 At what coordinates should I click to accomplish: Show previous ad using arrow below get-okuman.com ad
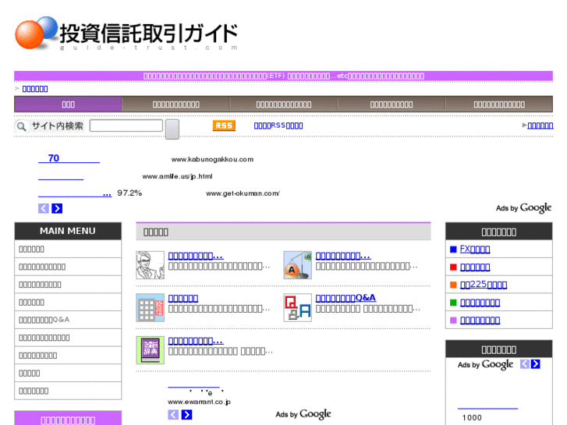44,208
